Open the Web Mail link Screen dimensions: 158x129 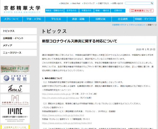click(76, 4)
